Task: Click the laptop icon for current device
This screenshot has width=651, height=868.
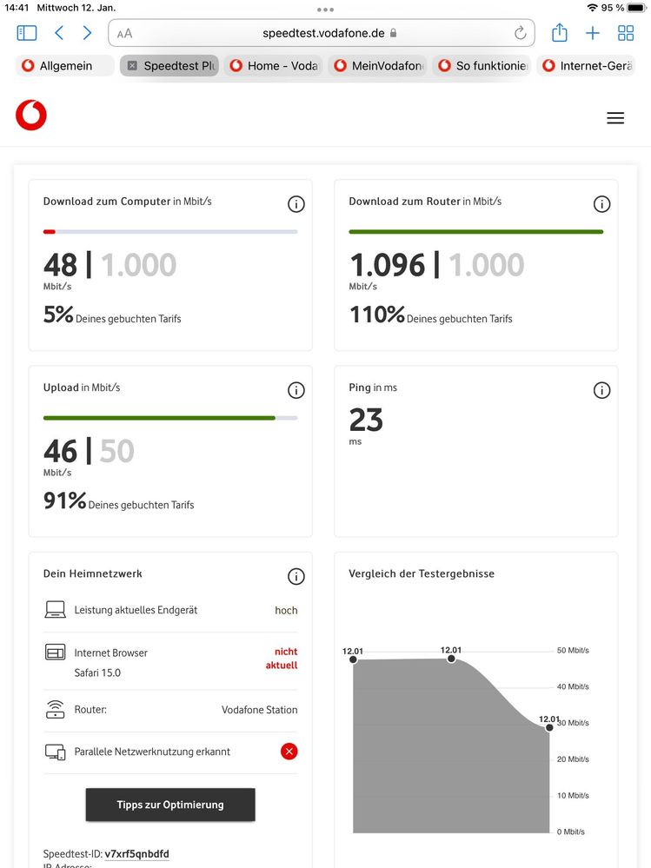Action: 55,609
